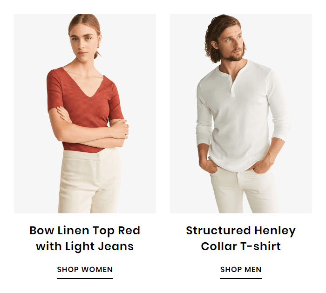Click the henley shirt button placket
326x293 pixels.
click(x=232, y=86)
